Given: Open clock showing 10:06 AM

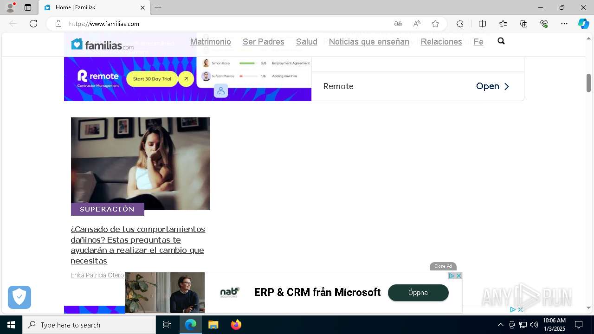Looking at the screenshot, I should point(554,325).
